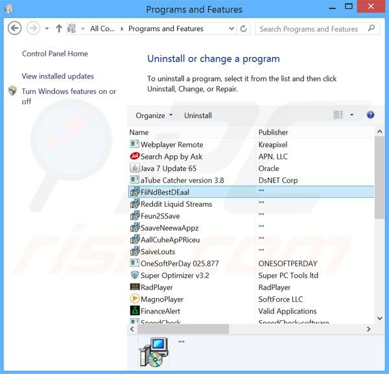Select the MagnoPlayer play icon
The image size is (389, 374).
coord(134,299)
